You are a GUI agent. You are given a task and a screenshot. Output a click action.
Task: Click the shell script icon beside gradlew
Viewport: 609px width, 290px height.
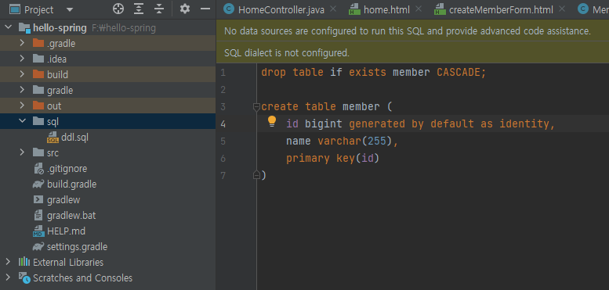pos(38,200)
